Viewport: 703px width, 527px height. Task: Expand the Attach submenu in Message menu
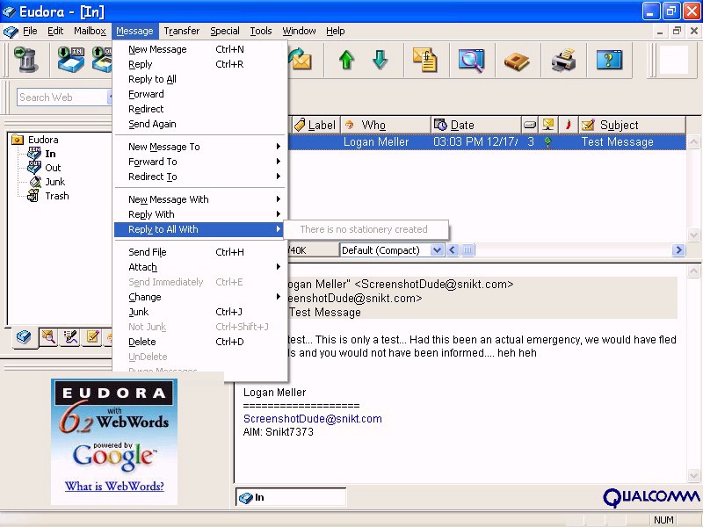pyautogui.click(x=201, y=267)
